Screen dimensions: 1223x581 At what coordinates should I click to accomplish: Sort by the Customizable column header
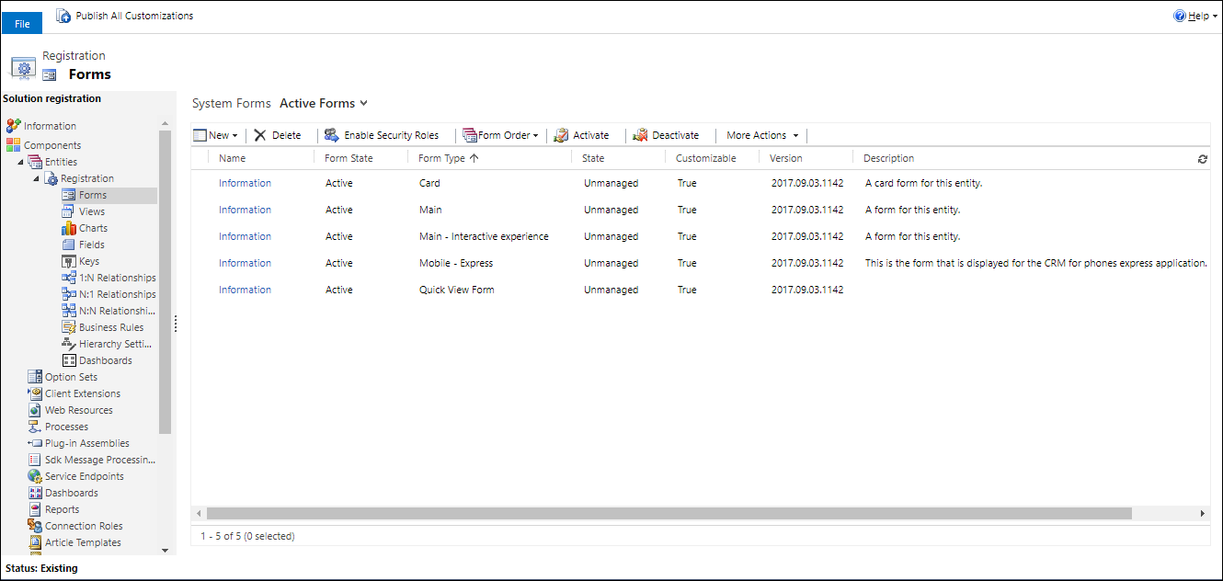706,158
